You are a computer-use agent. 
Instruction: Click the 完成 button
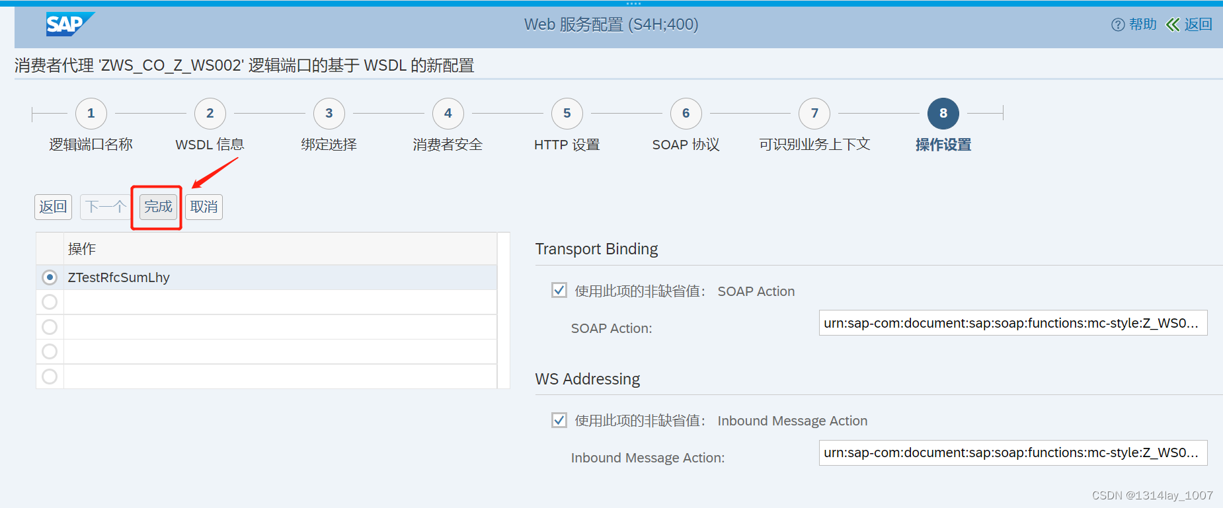tap(158, 207)
